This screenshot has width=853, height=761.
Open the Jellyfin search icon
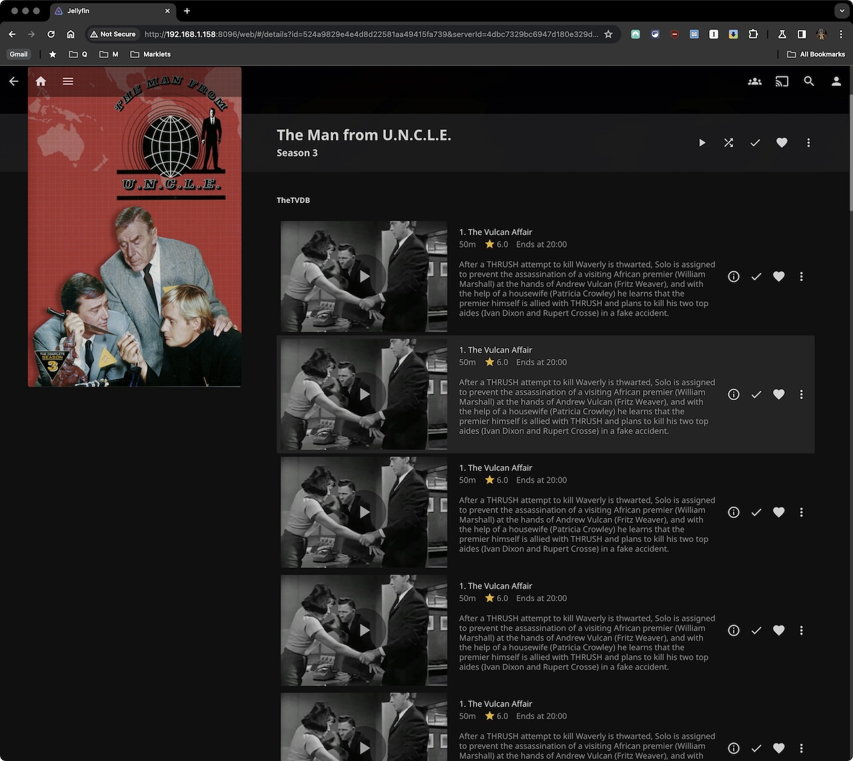(809, 81)
